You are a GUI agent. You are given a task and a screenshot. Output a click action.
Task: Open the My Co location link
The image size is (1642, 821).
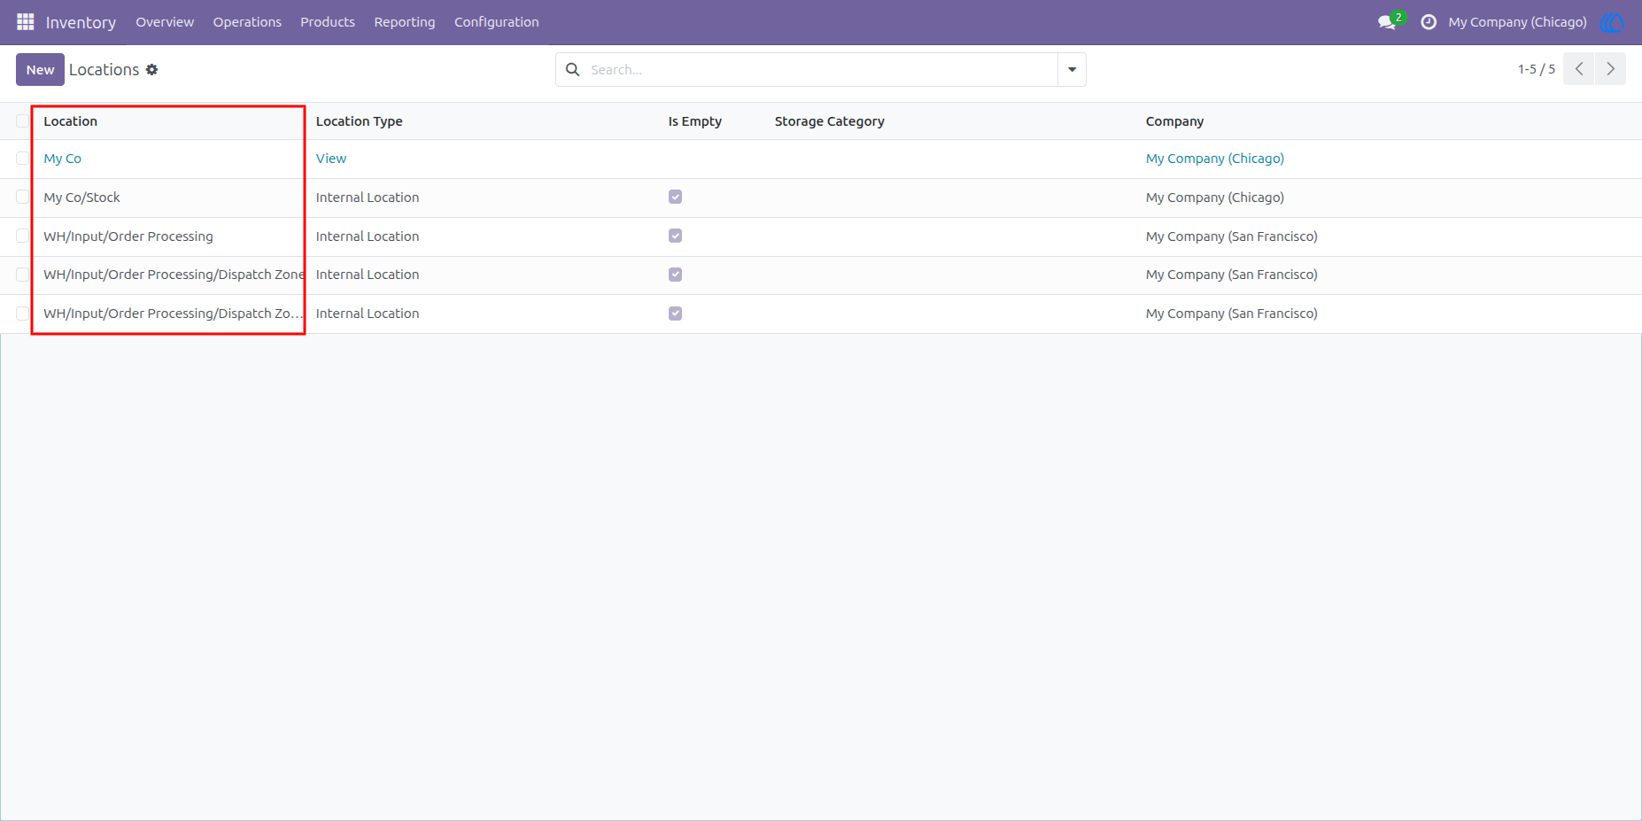[62, 159]
